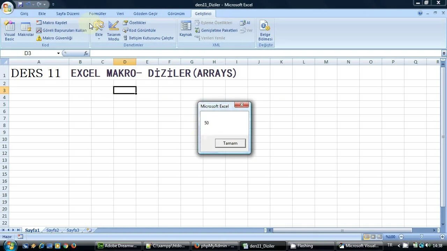Open Excel Help question mark icon
The image size is (447, 251).
(420, 13)
